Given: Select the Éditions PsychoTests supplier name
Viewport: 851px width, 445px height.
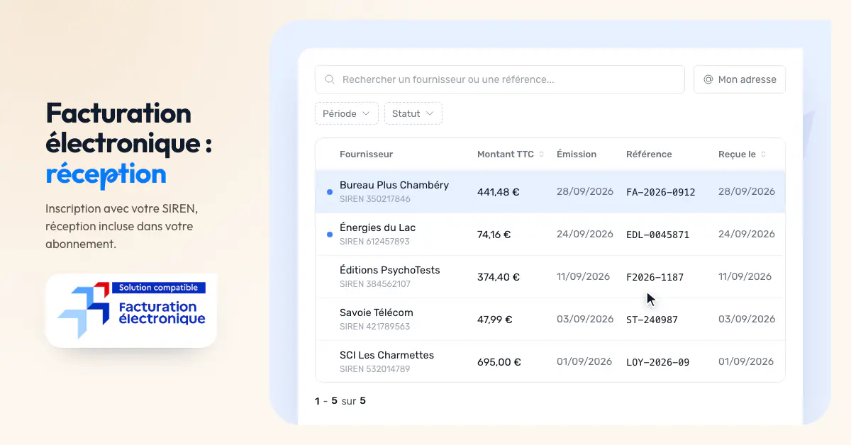Looking at the screenshot, I should (x=390, y=270).
